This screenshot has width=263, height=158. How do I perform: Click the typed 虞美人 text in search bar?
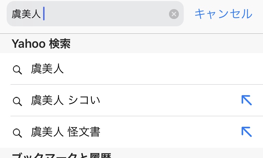pos(26,14)
